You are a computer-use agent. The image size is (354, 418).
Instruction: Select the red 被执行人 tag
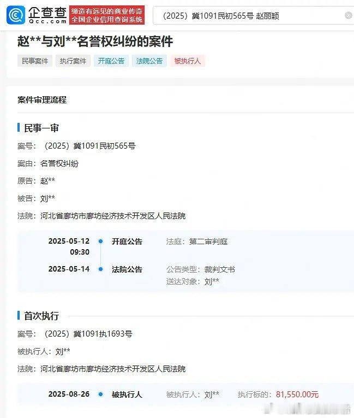[x=188, y=61]
